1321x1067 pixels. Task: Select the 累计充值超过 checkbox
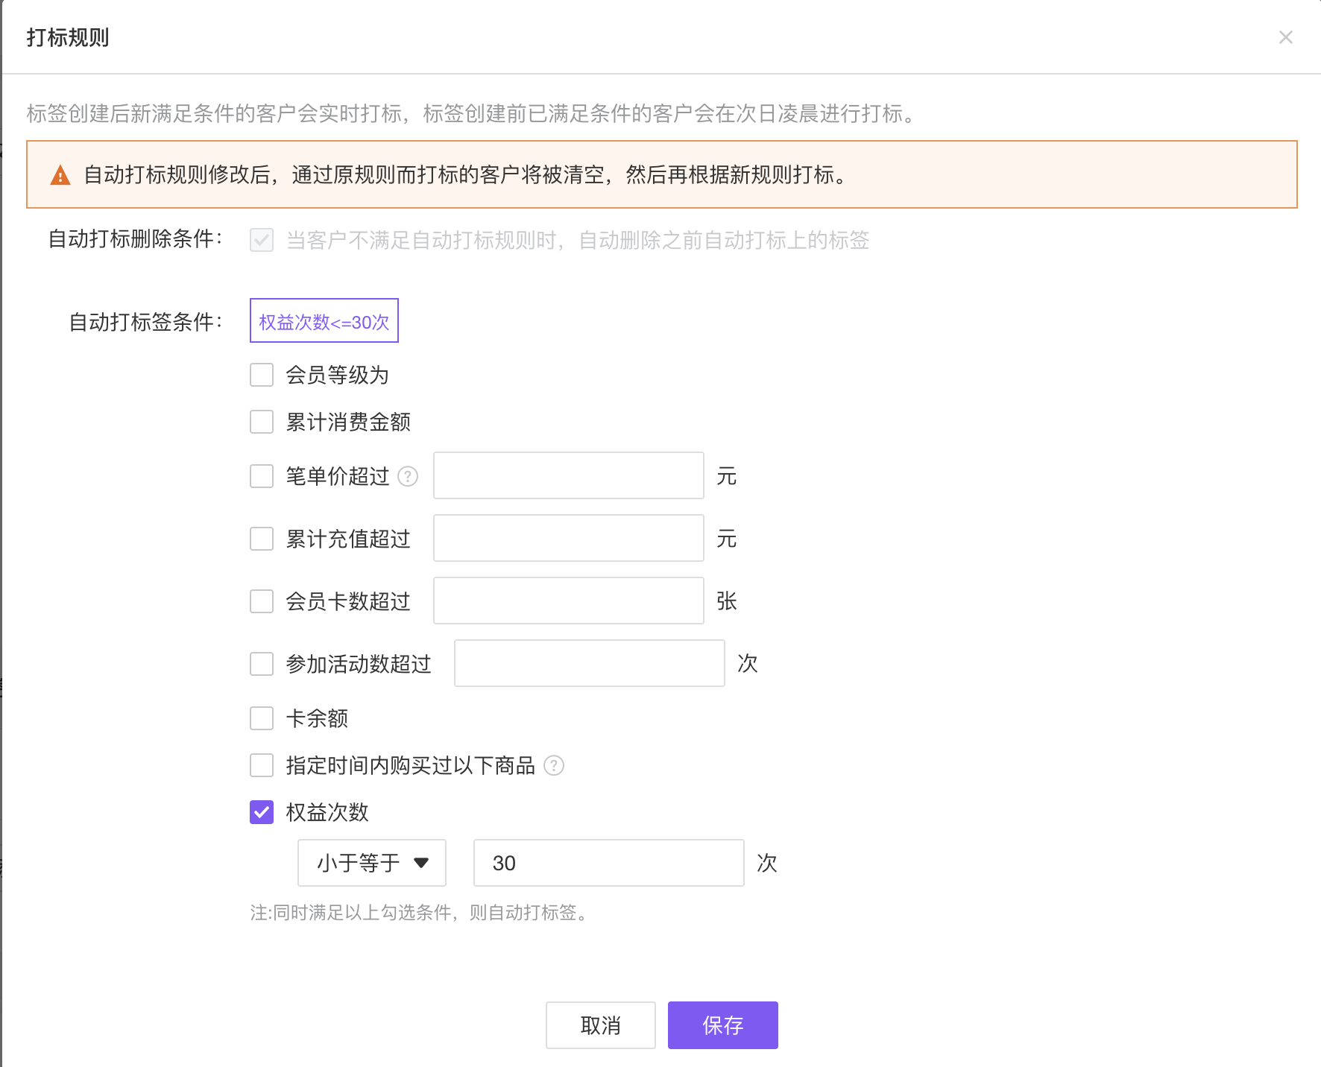tap(262, 539)
